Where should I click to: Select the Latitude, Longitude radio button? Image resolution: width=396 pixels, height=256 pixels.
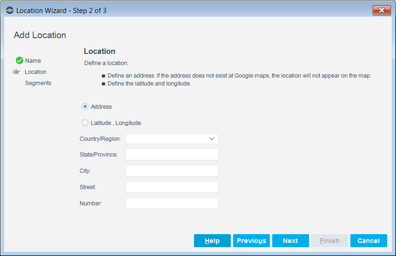[x=85, y=123]
